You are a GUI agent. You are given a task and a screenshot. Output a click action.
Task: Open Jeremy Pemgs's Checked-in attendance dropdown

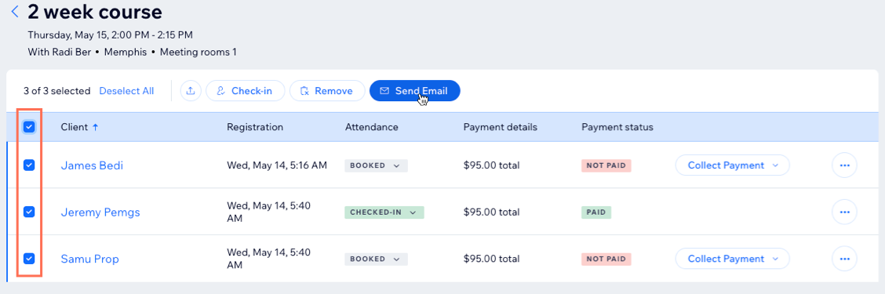pyautogui.click(x=384, y=212)
